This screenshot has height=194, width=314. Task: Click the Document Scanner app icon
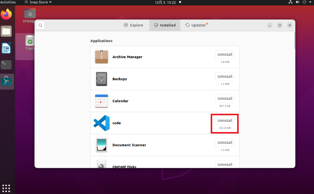101,145
